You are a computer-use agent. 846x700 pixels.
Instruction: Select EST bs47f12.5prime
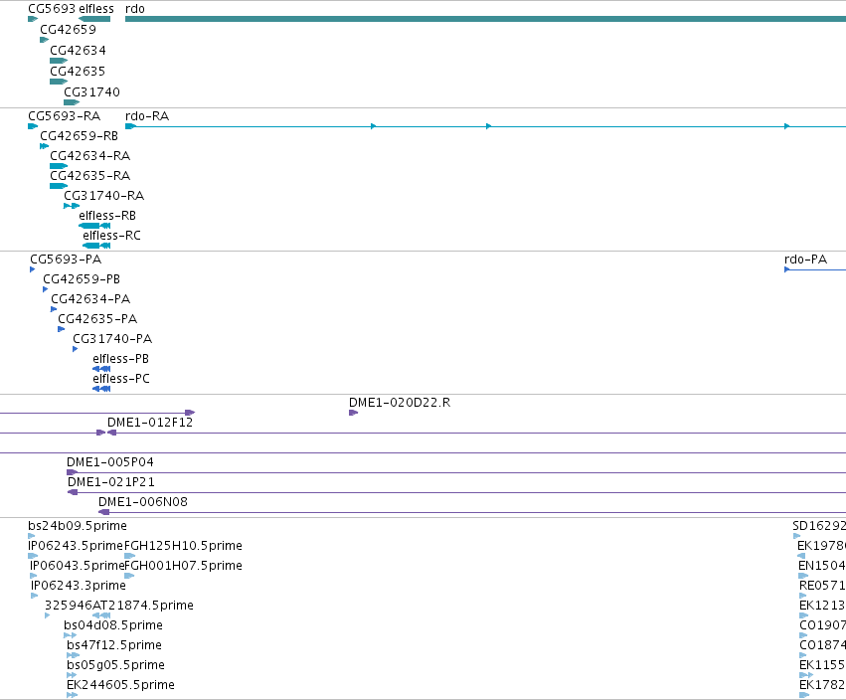pos(114,645)
